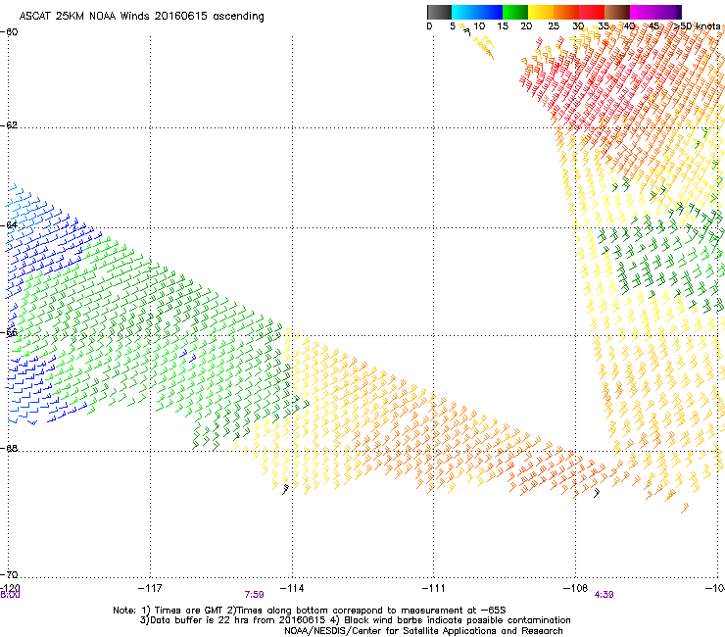Click the 4:39 pass time label
725x637 pixels.
(604, 595)
